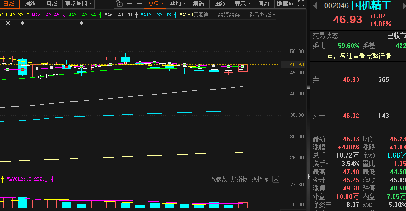Image resolution: width=406 pixels, height=211 pixels.
Task: Click the 最高 value 47.40
Action: 351,172
